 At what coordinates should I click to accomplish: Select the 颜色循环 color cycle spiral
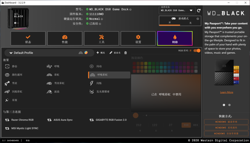click(x=7, y=75)
